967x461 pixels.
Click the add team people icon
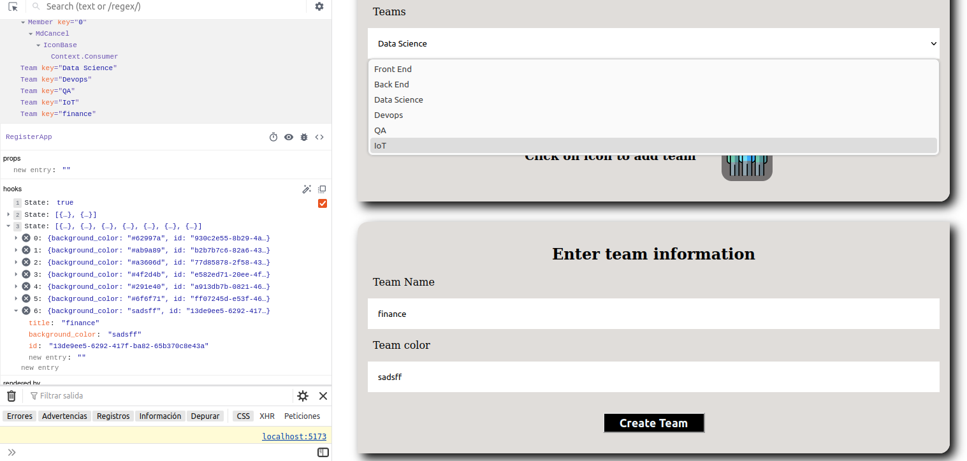coord(747,166)
